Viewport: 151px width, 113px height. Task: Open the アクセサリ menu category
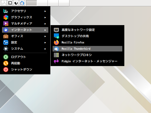pyautogui.click(x=25, y=11)
